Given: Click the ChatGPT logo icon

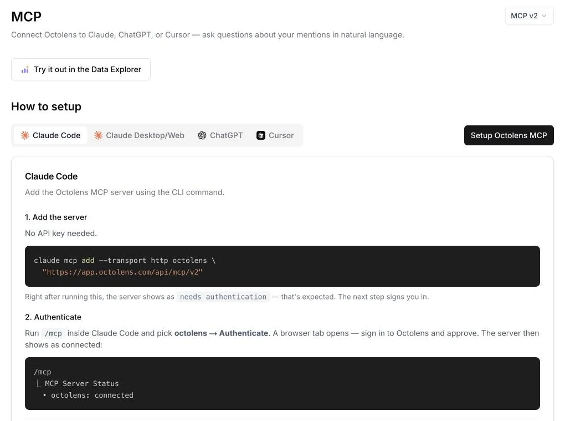Looking at the screenshot, I should [x=202, y=135].
